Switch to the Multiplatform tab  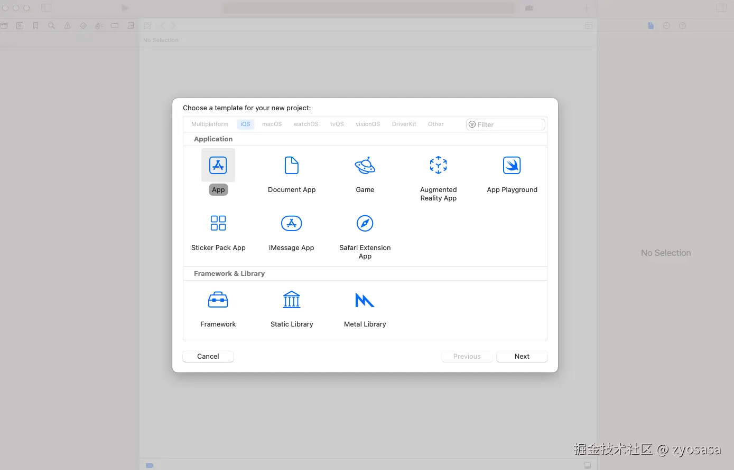pyautogui.click(x=210, y=124)
